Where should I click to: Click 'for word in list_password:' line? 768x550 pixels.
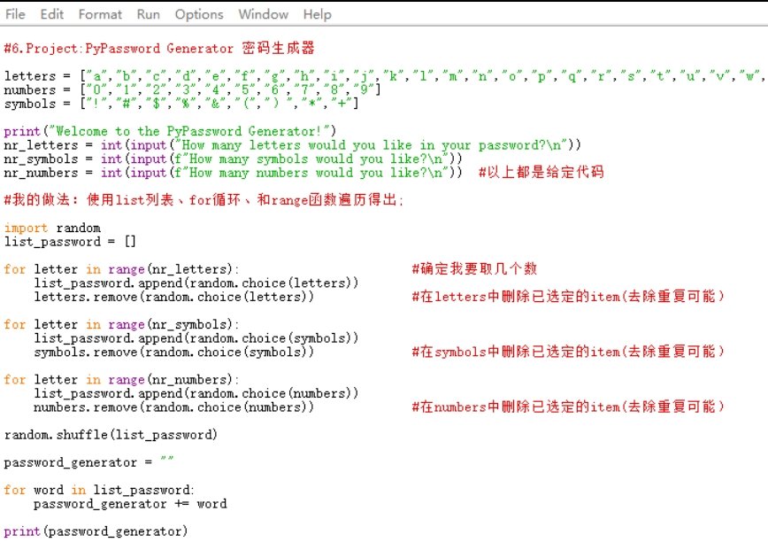99,490
